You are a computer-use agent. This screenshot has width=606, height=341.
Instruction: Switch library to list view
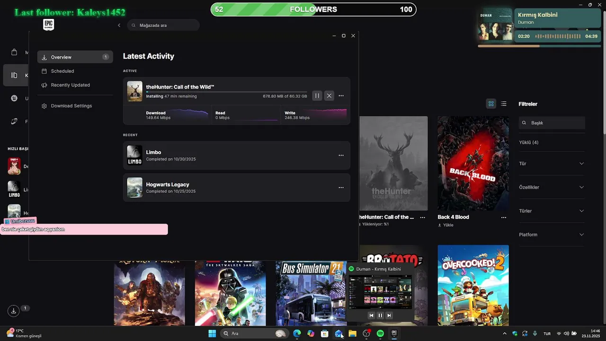tap(504, 104)
